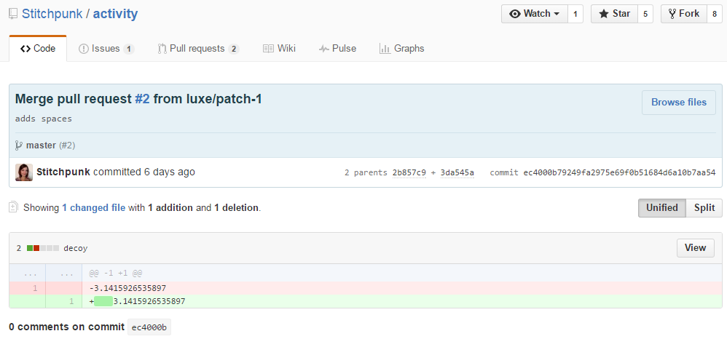
Task: Fork the activity repository
Action: pyautogui.click(x=683, y=14)
